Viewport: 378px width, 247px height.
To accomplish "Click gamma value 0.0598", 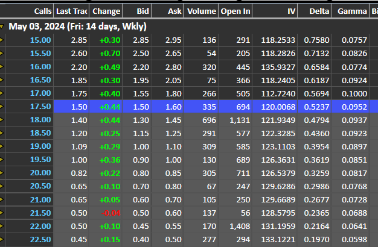I will 354,240.
